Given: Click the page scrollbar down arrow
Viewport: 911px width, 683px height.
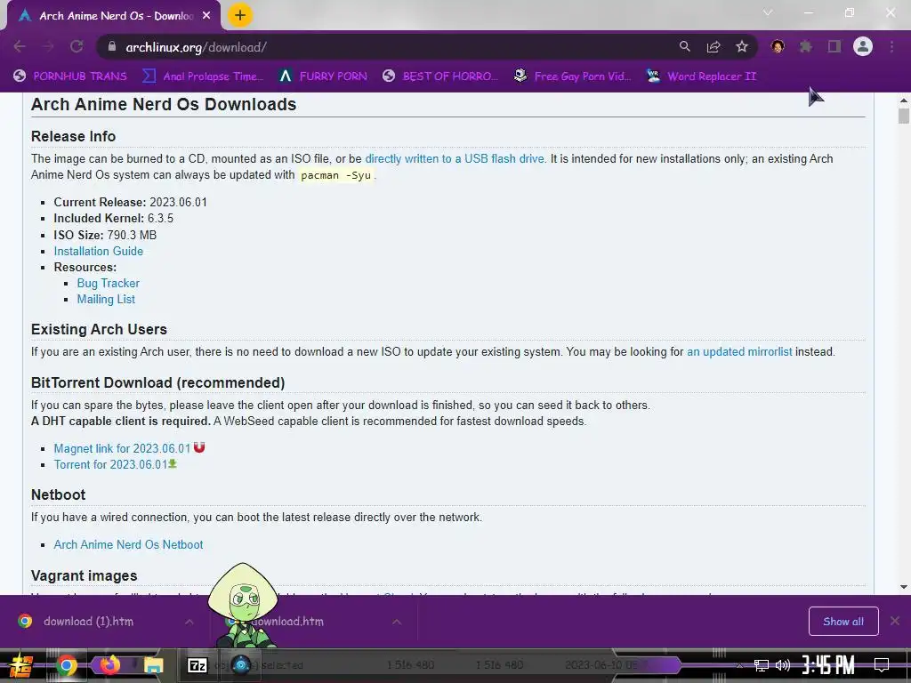Looking at the screenshot, I should pyautogui.click(x=904, y=587).
